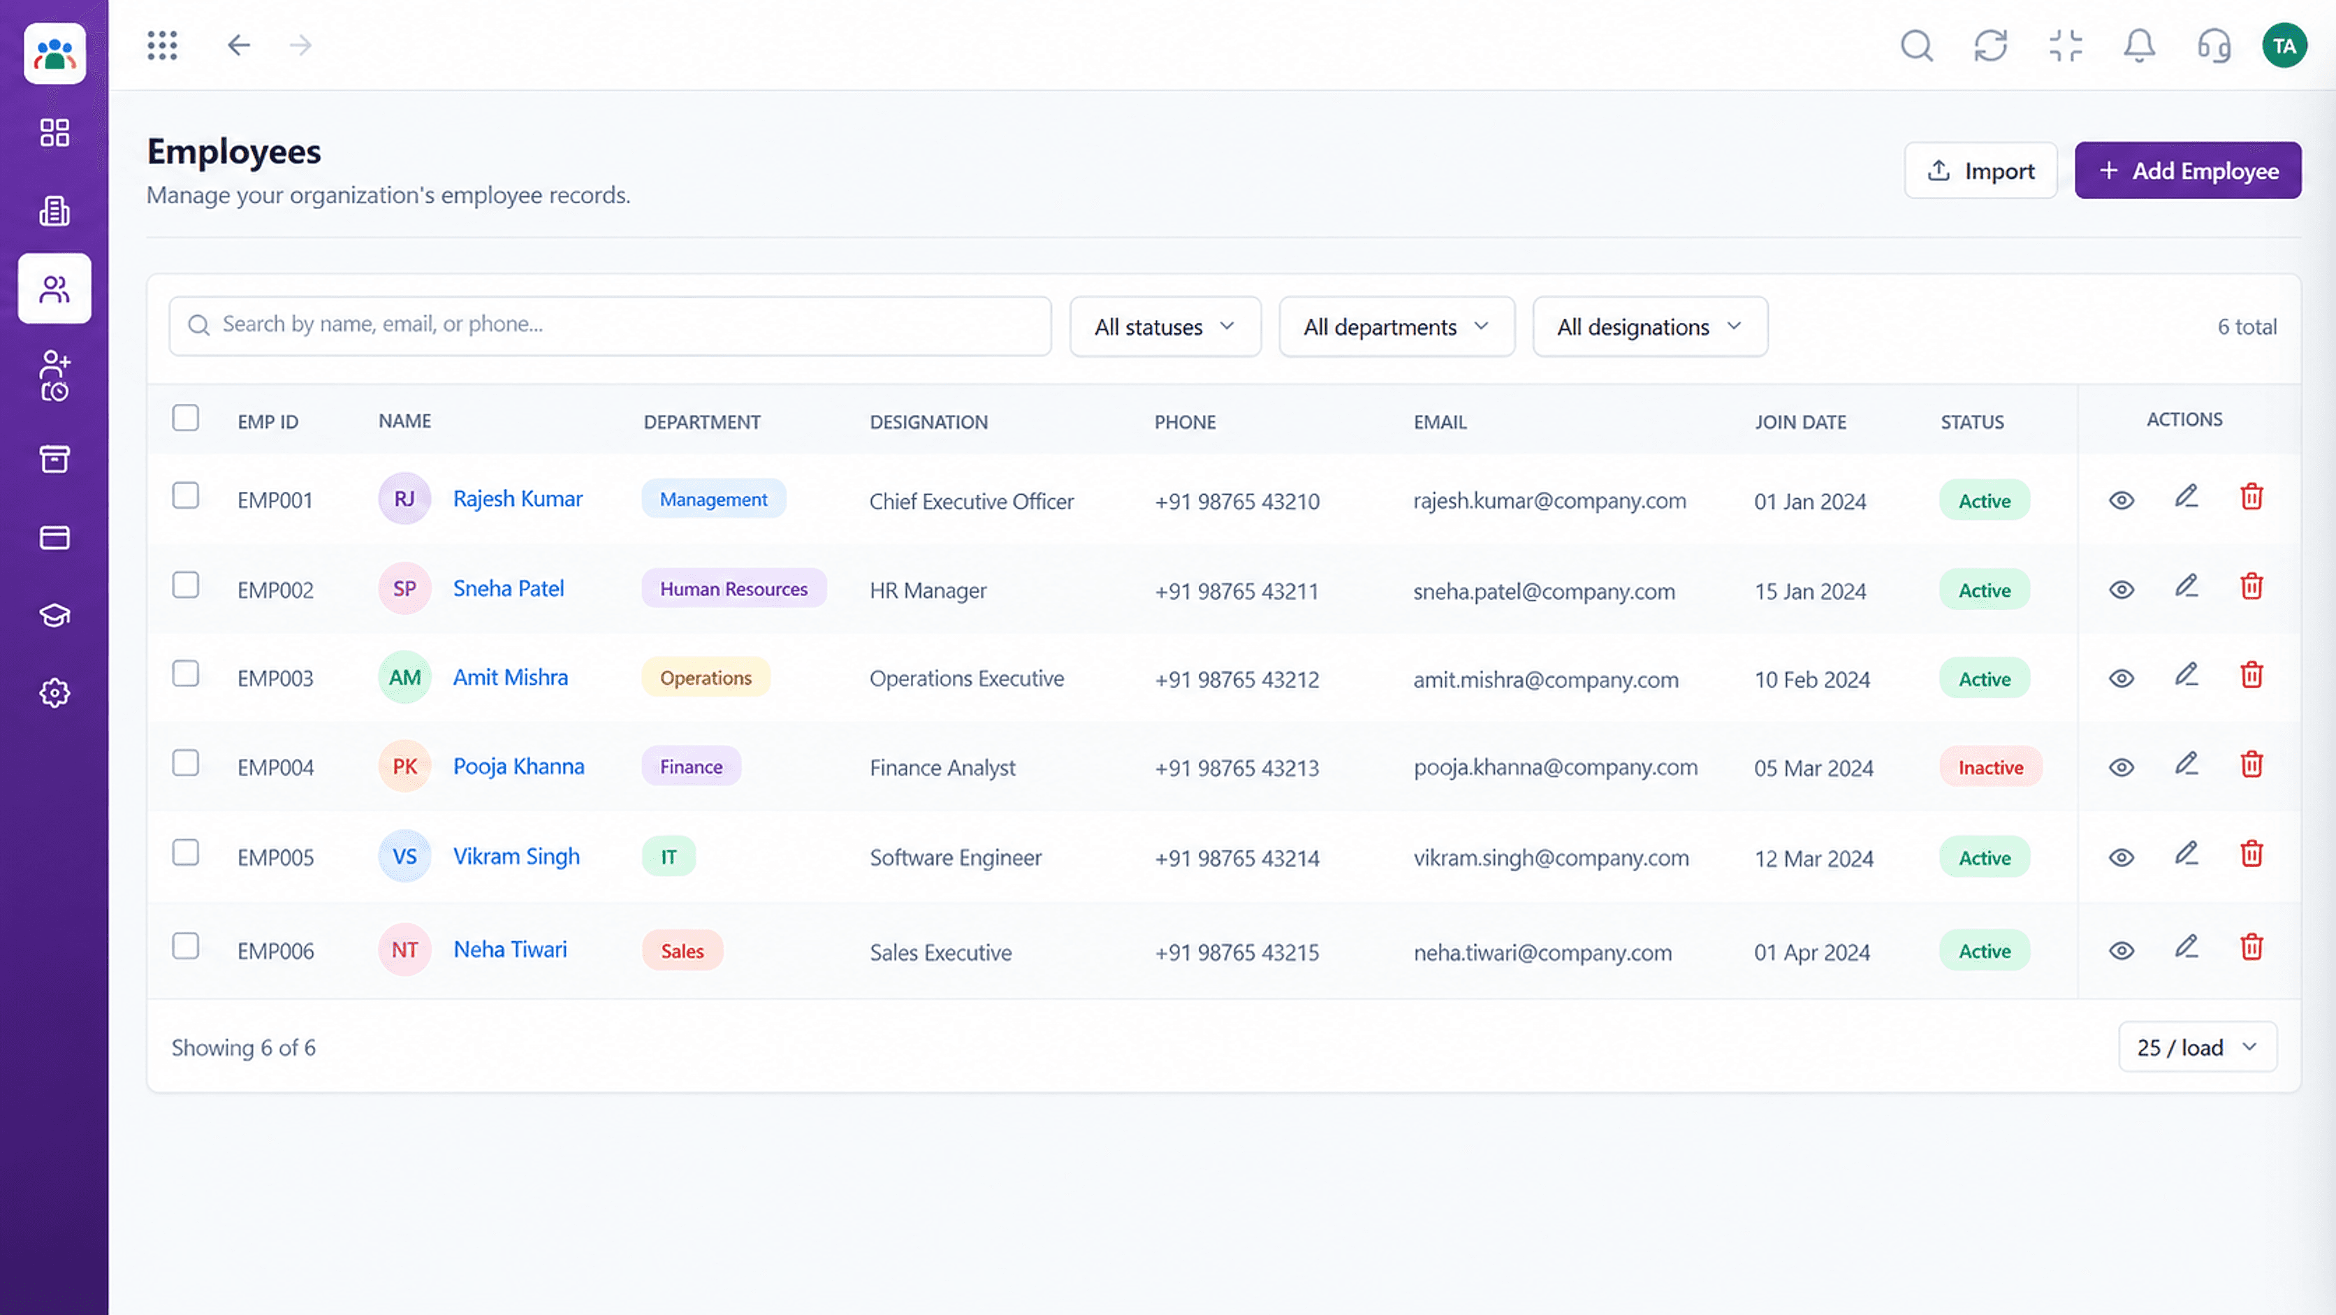
Task: View Amit Mishra via eye icon
Action: (2121, 678)
